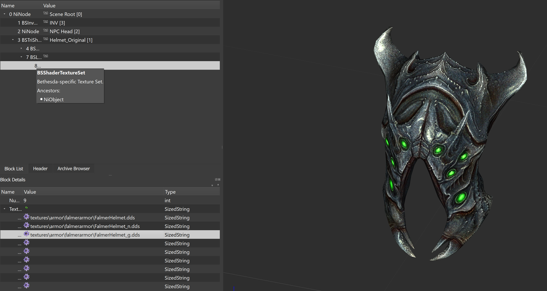Click the Value column header in block list

(131, 6)
